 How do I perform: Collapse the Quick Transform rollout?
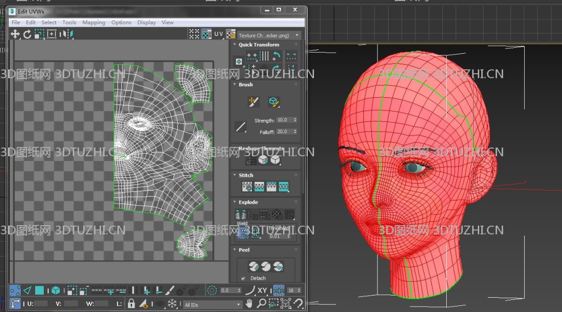click(258, 44)
